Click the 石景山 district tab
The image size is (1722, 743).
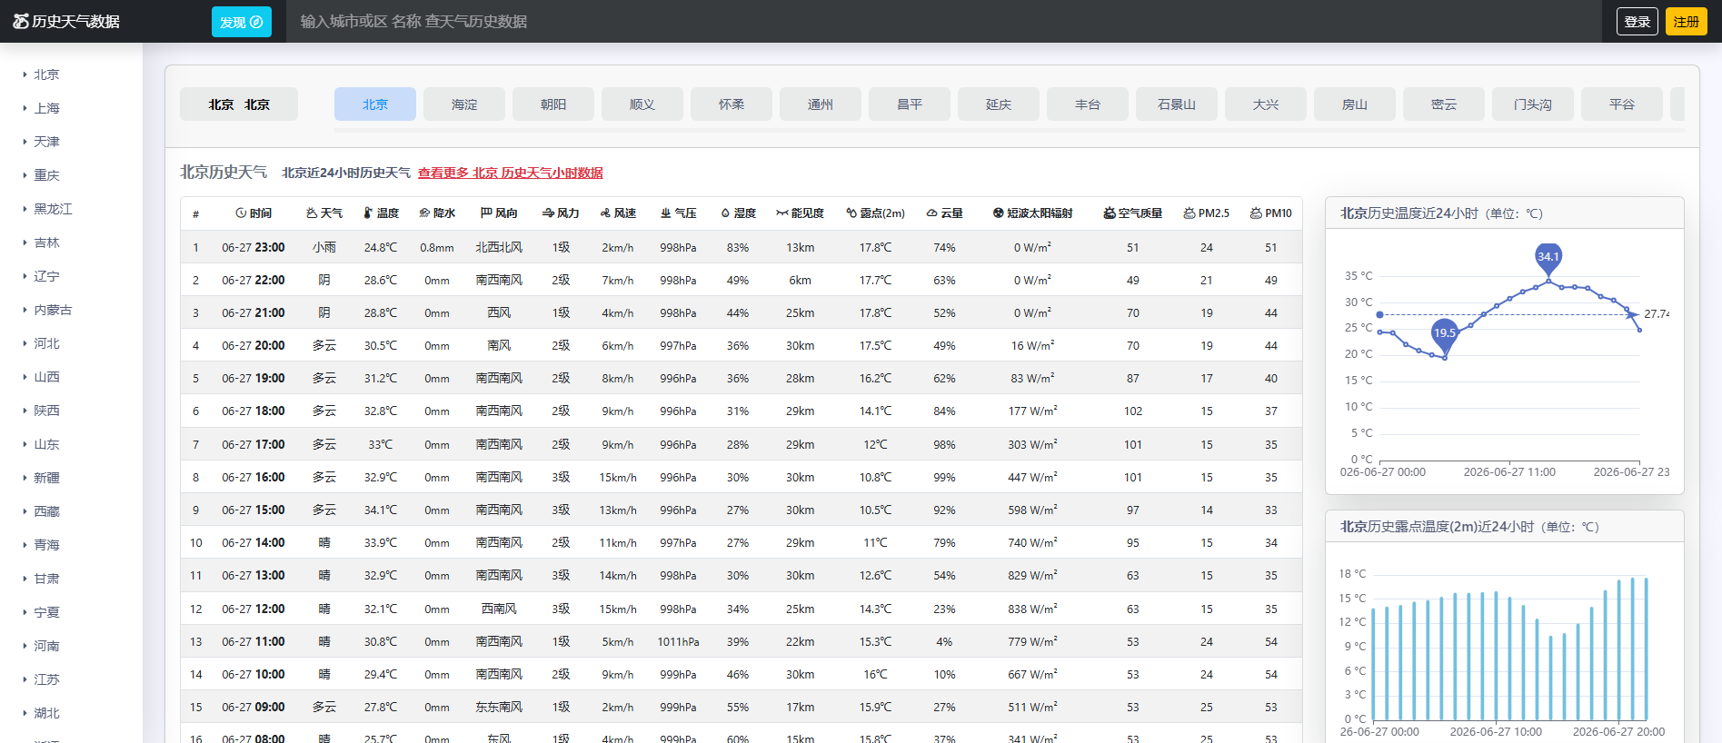pyautogui.click(x=1177, y=104)
